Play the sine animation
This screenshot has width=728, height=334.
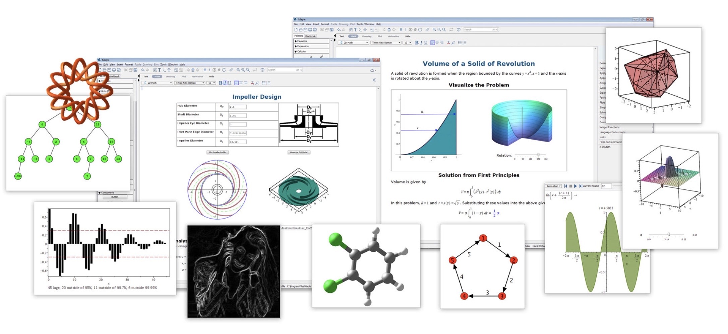pos(575,186)
